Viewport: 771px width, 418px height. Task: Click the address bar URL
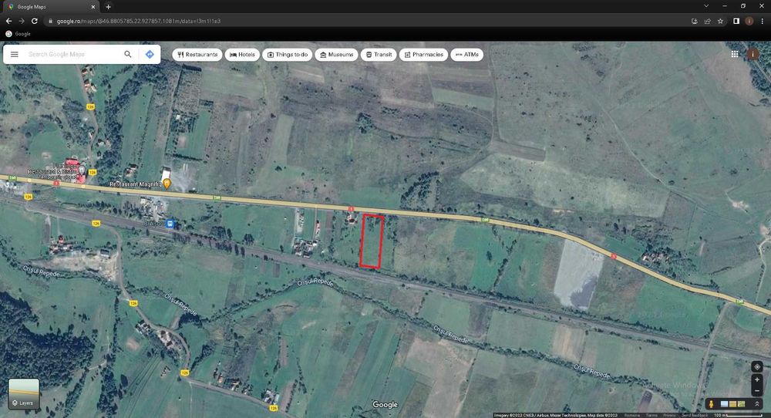[x=139, y=21]
